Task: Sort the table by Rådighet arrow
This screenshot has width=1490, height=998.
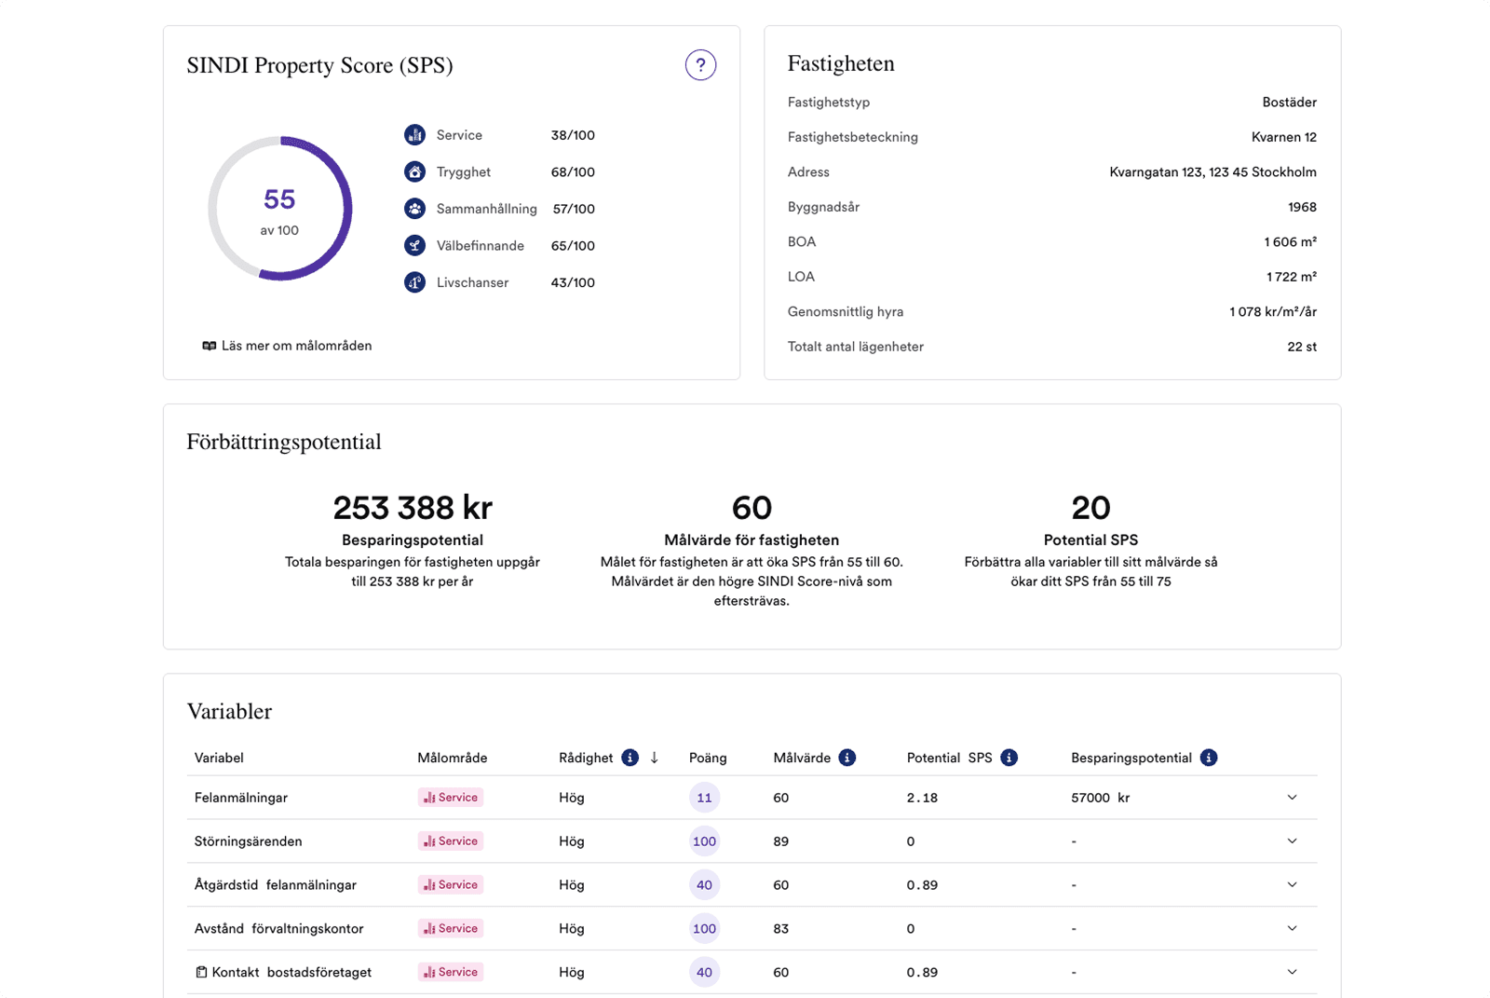Action: (x=655, y=758)
